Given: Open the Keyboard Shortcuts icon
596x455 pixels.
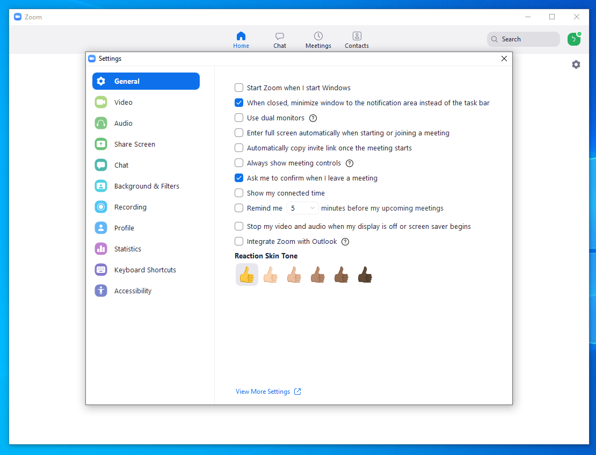Looking at the screenshot, I should click(101, 270).
